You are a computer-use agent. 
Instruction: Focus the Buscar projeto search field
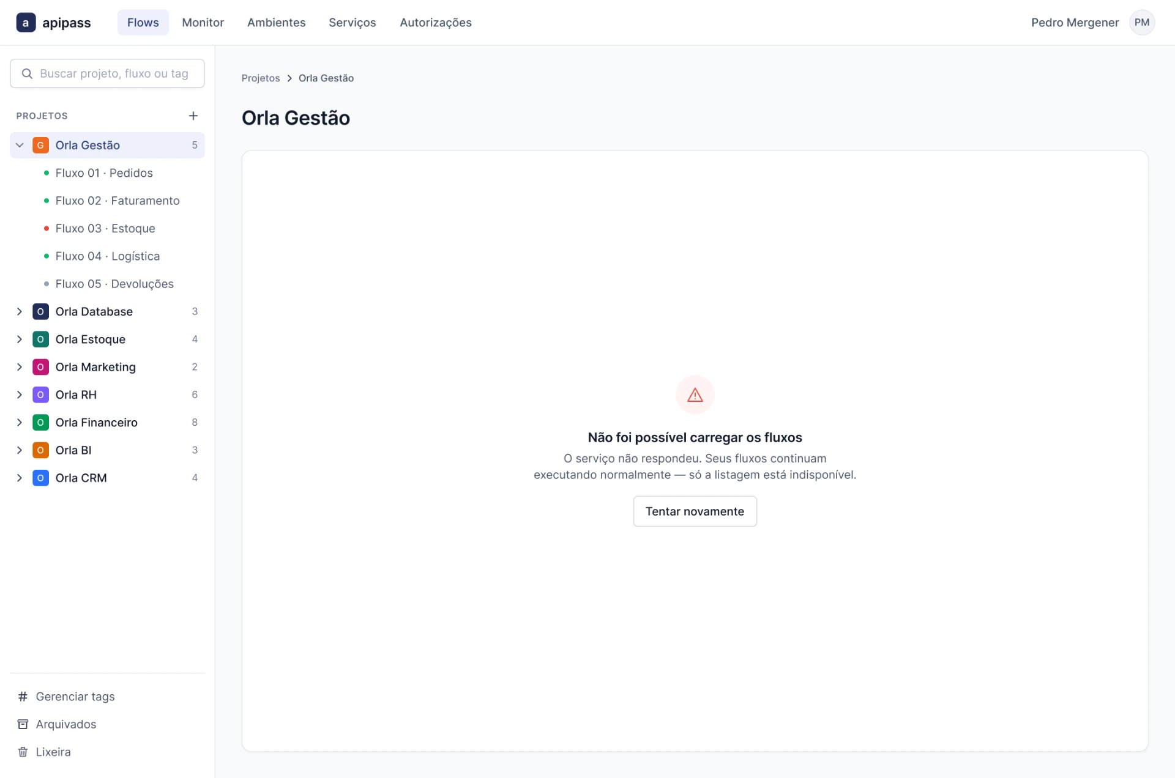(107, 73)
